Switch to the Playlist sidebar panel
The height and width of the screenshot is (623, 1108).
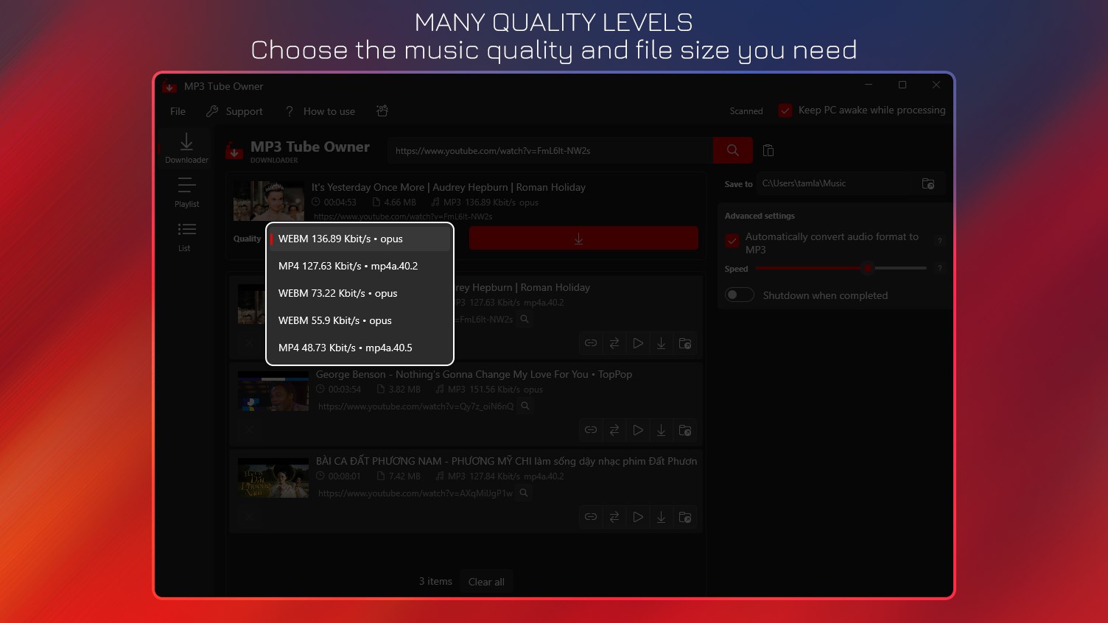tap(186, 193)
